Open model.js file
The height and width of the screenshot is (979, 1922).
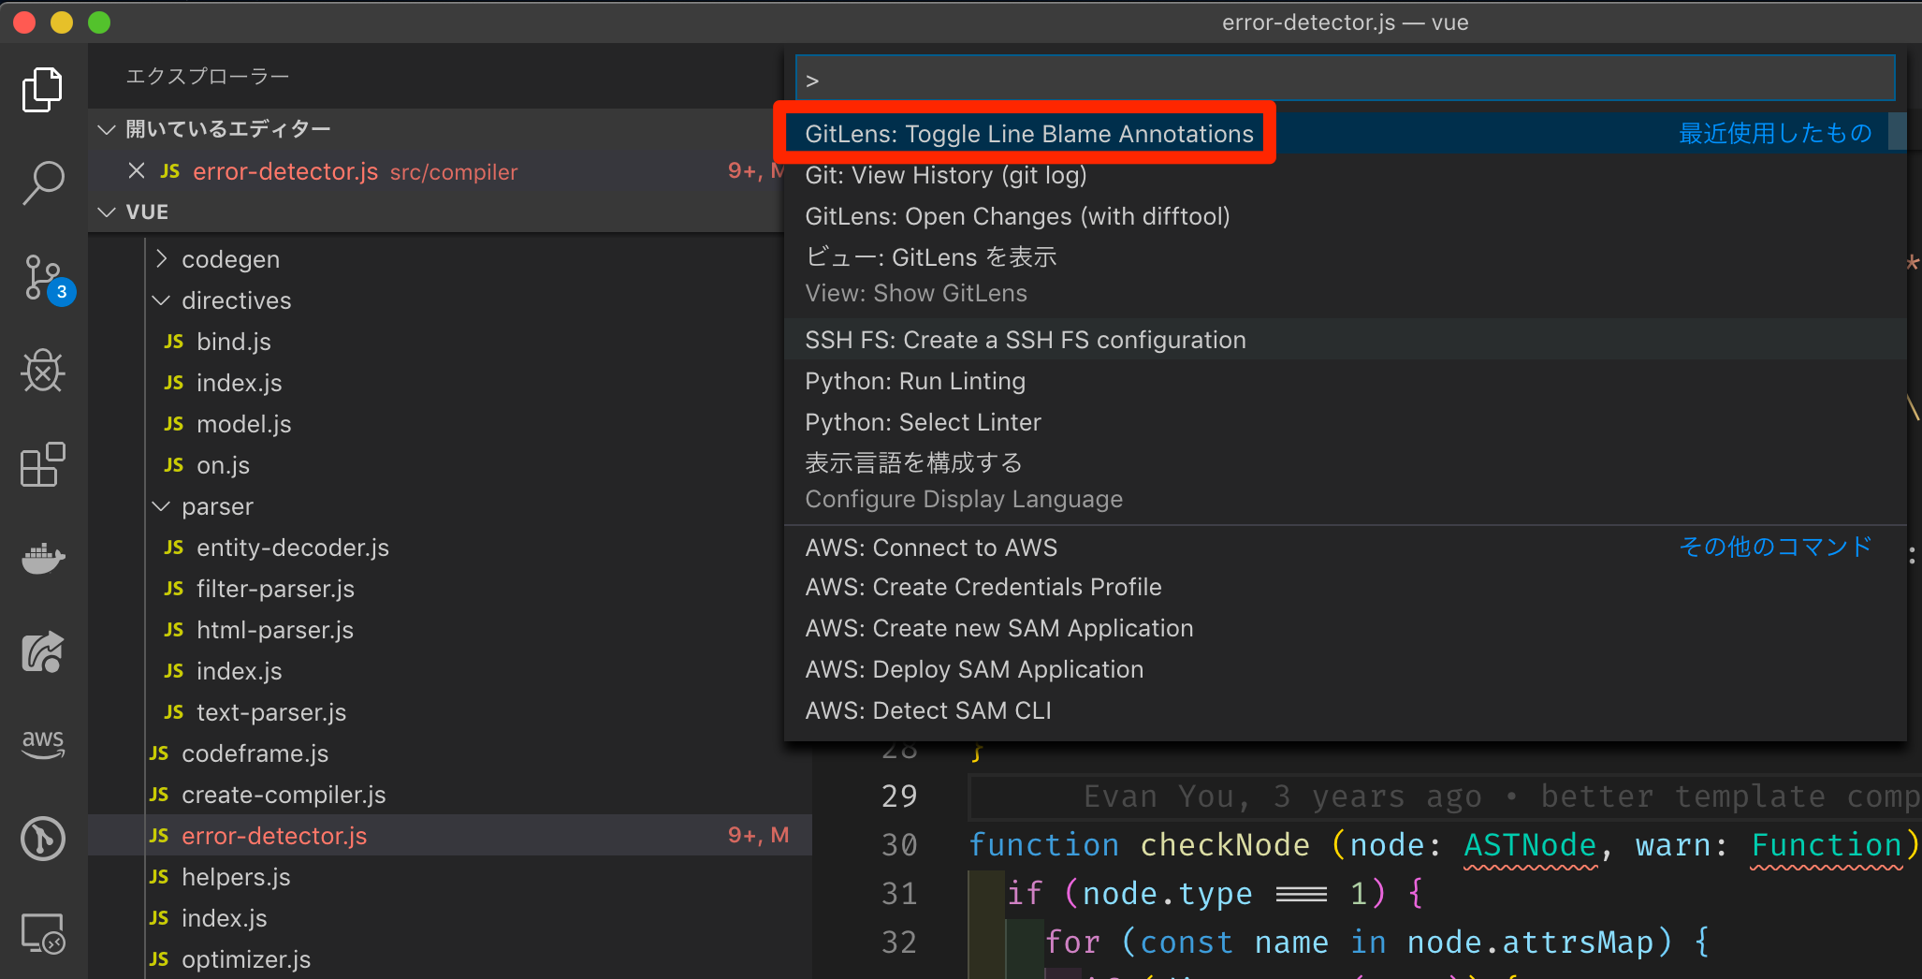(x=243, y=424)
